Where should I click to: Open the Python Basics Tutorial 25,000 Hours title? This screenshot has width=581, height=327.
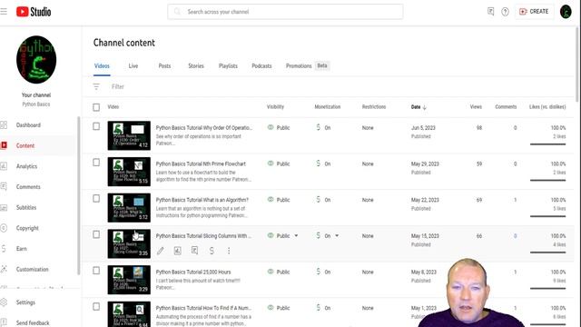click(193, 272)
